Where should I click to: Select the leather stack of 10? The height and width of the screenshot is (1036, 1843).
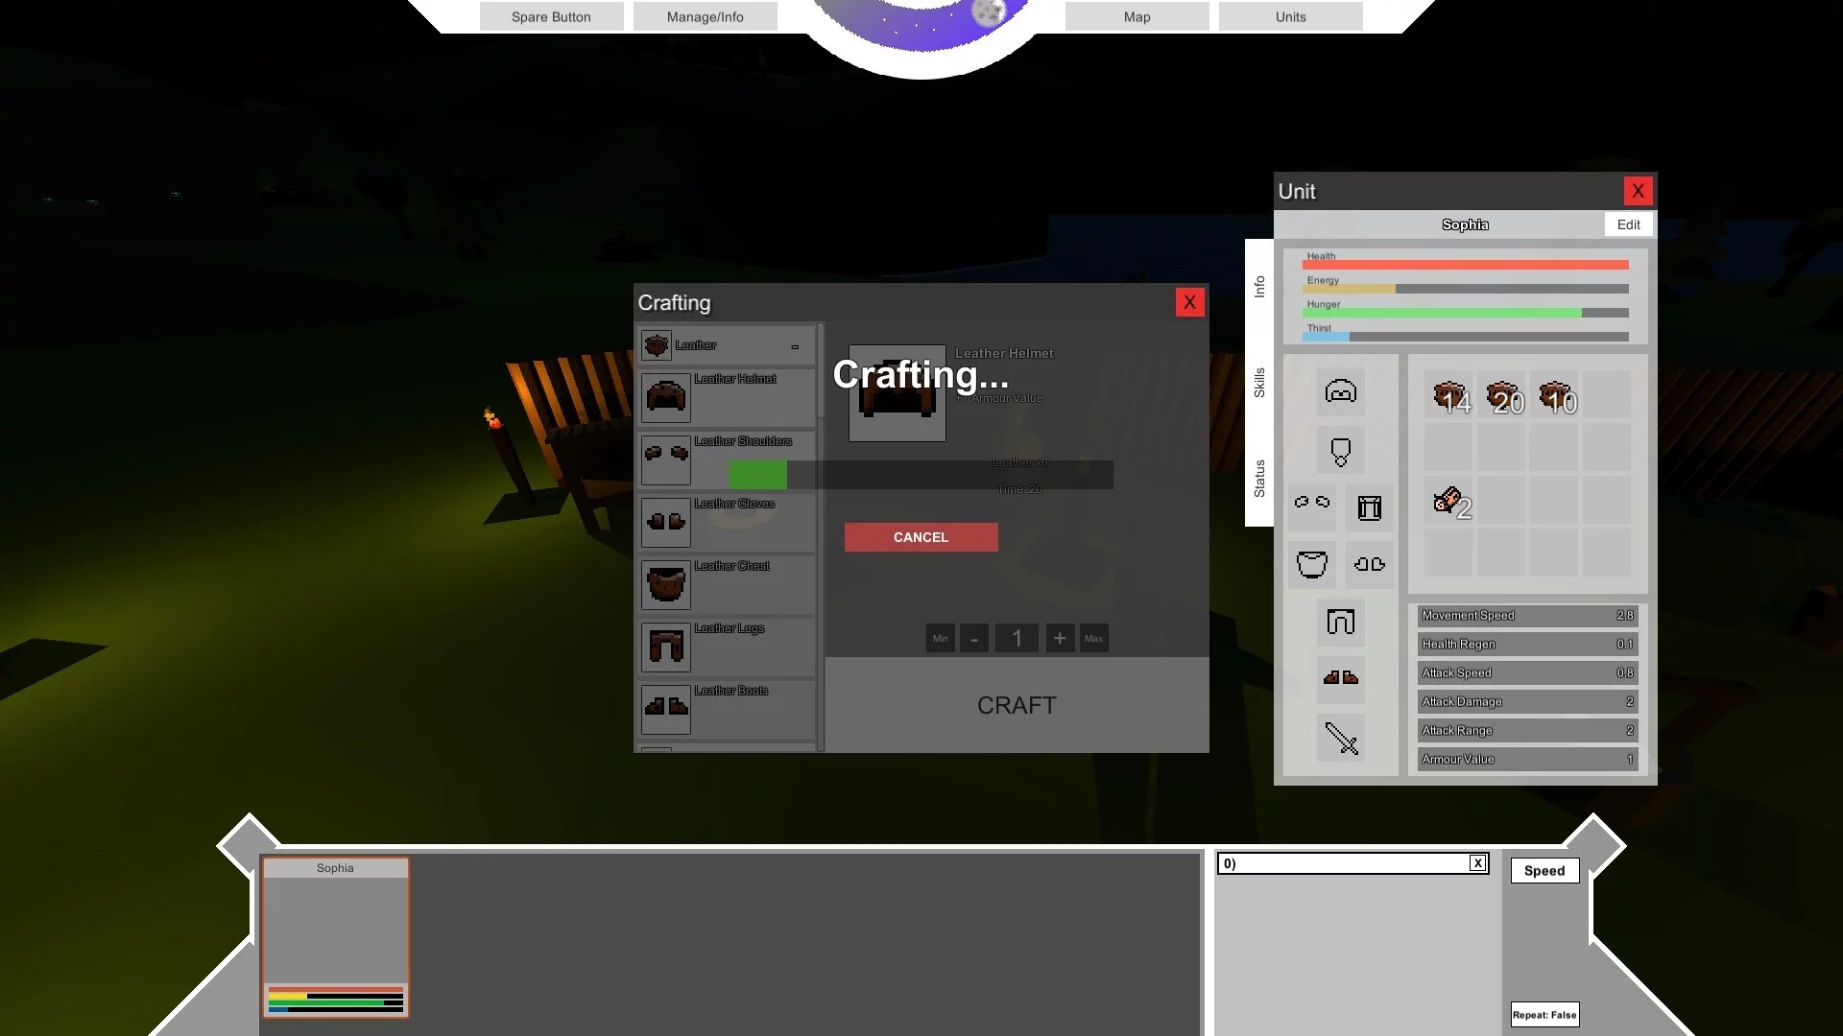1554,395
